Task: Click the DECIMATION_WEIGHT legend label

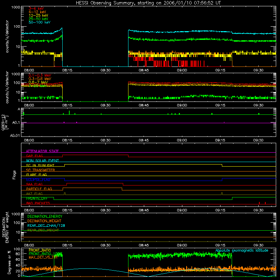Action: [x=44, y=221]
